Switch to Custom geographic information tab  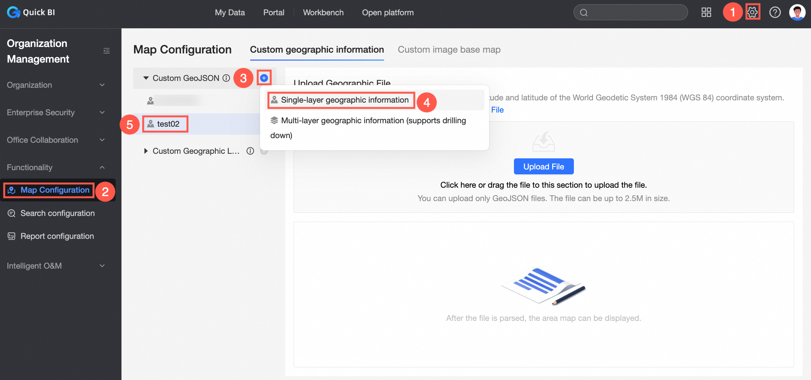pos(317,50)
